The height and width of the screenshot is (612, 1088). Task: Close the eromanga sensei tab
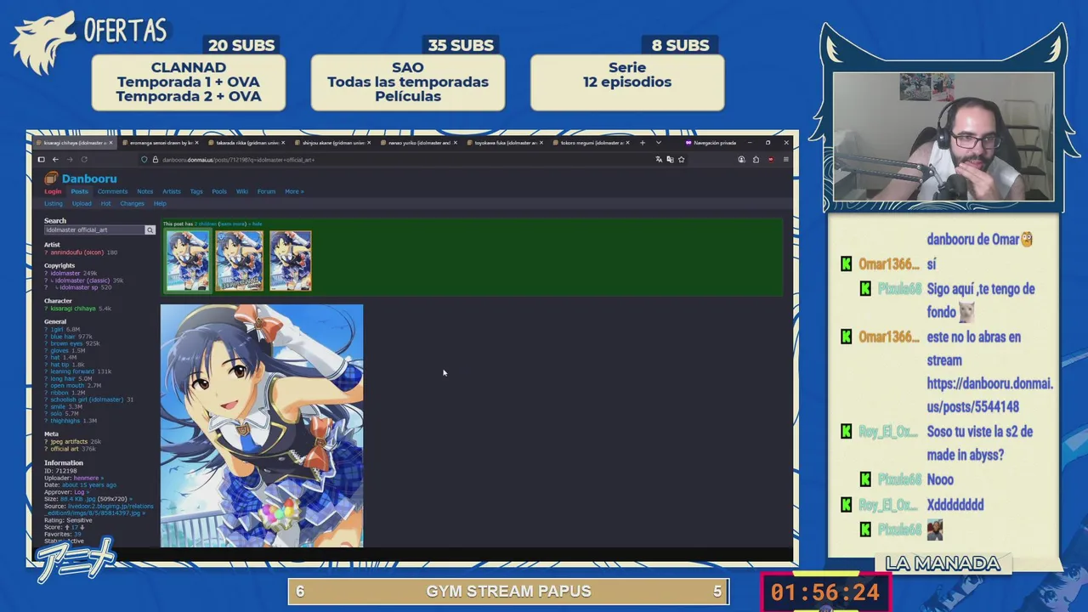[x=196, y=143]
